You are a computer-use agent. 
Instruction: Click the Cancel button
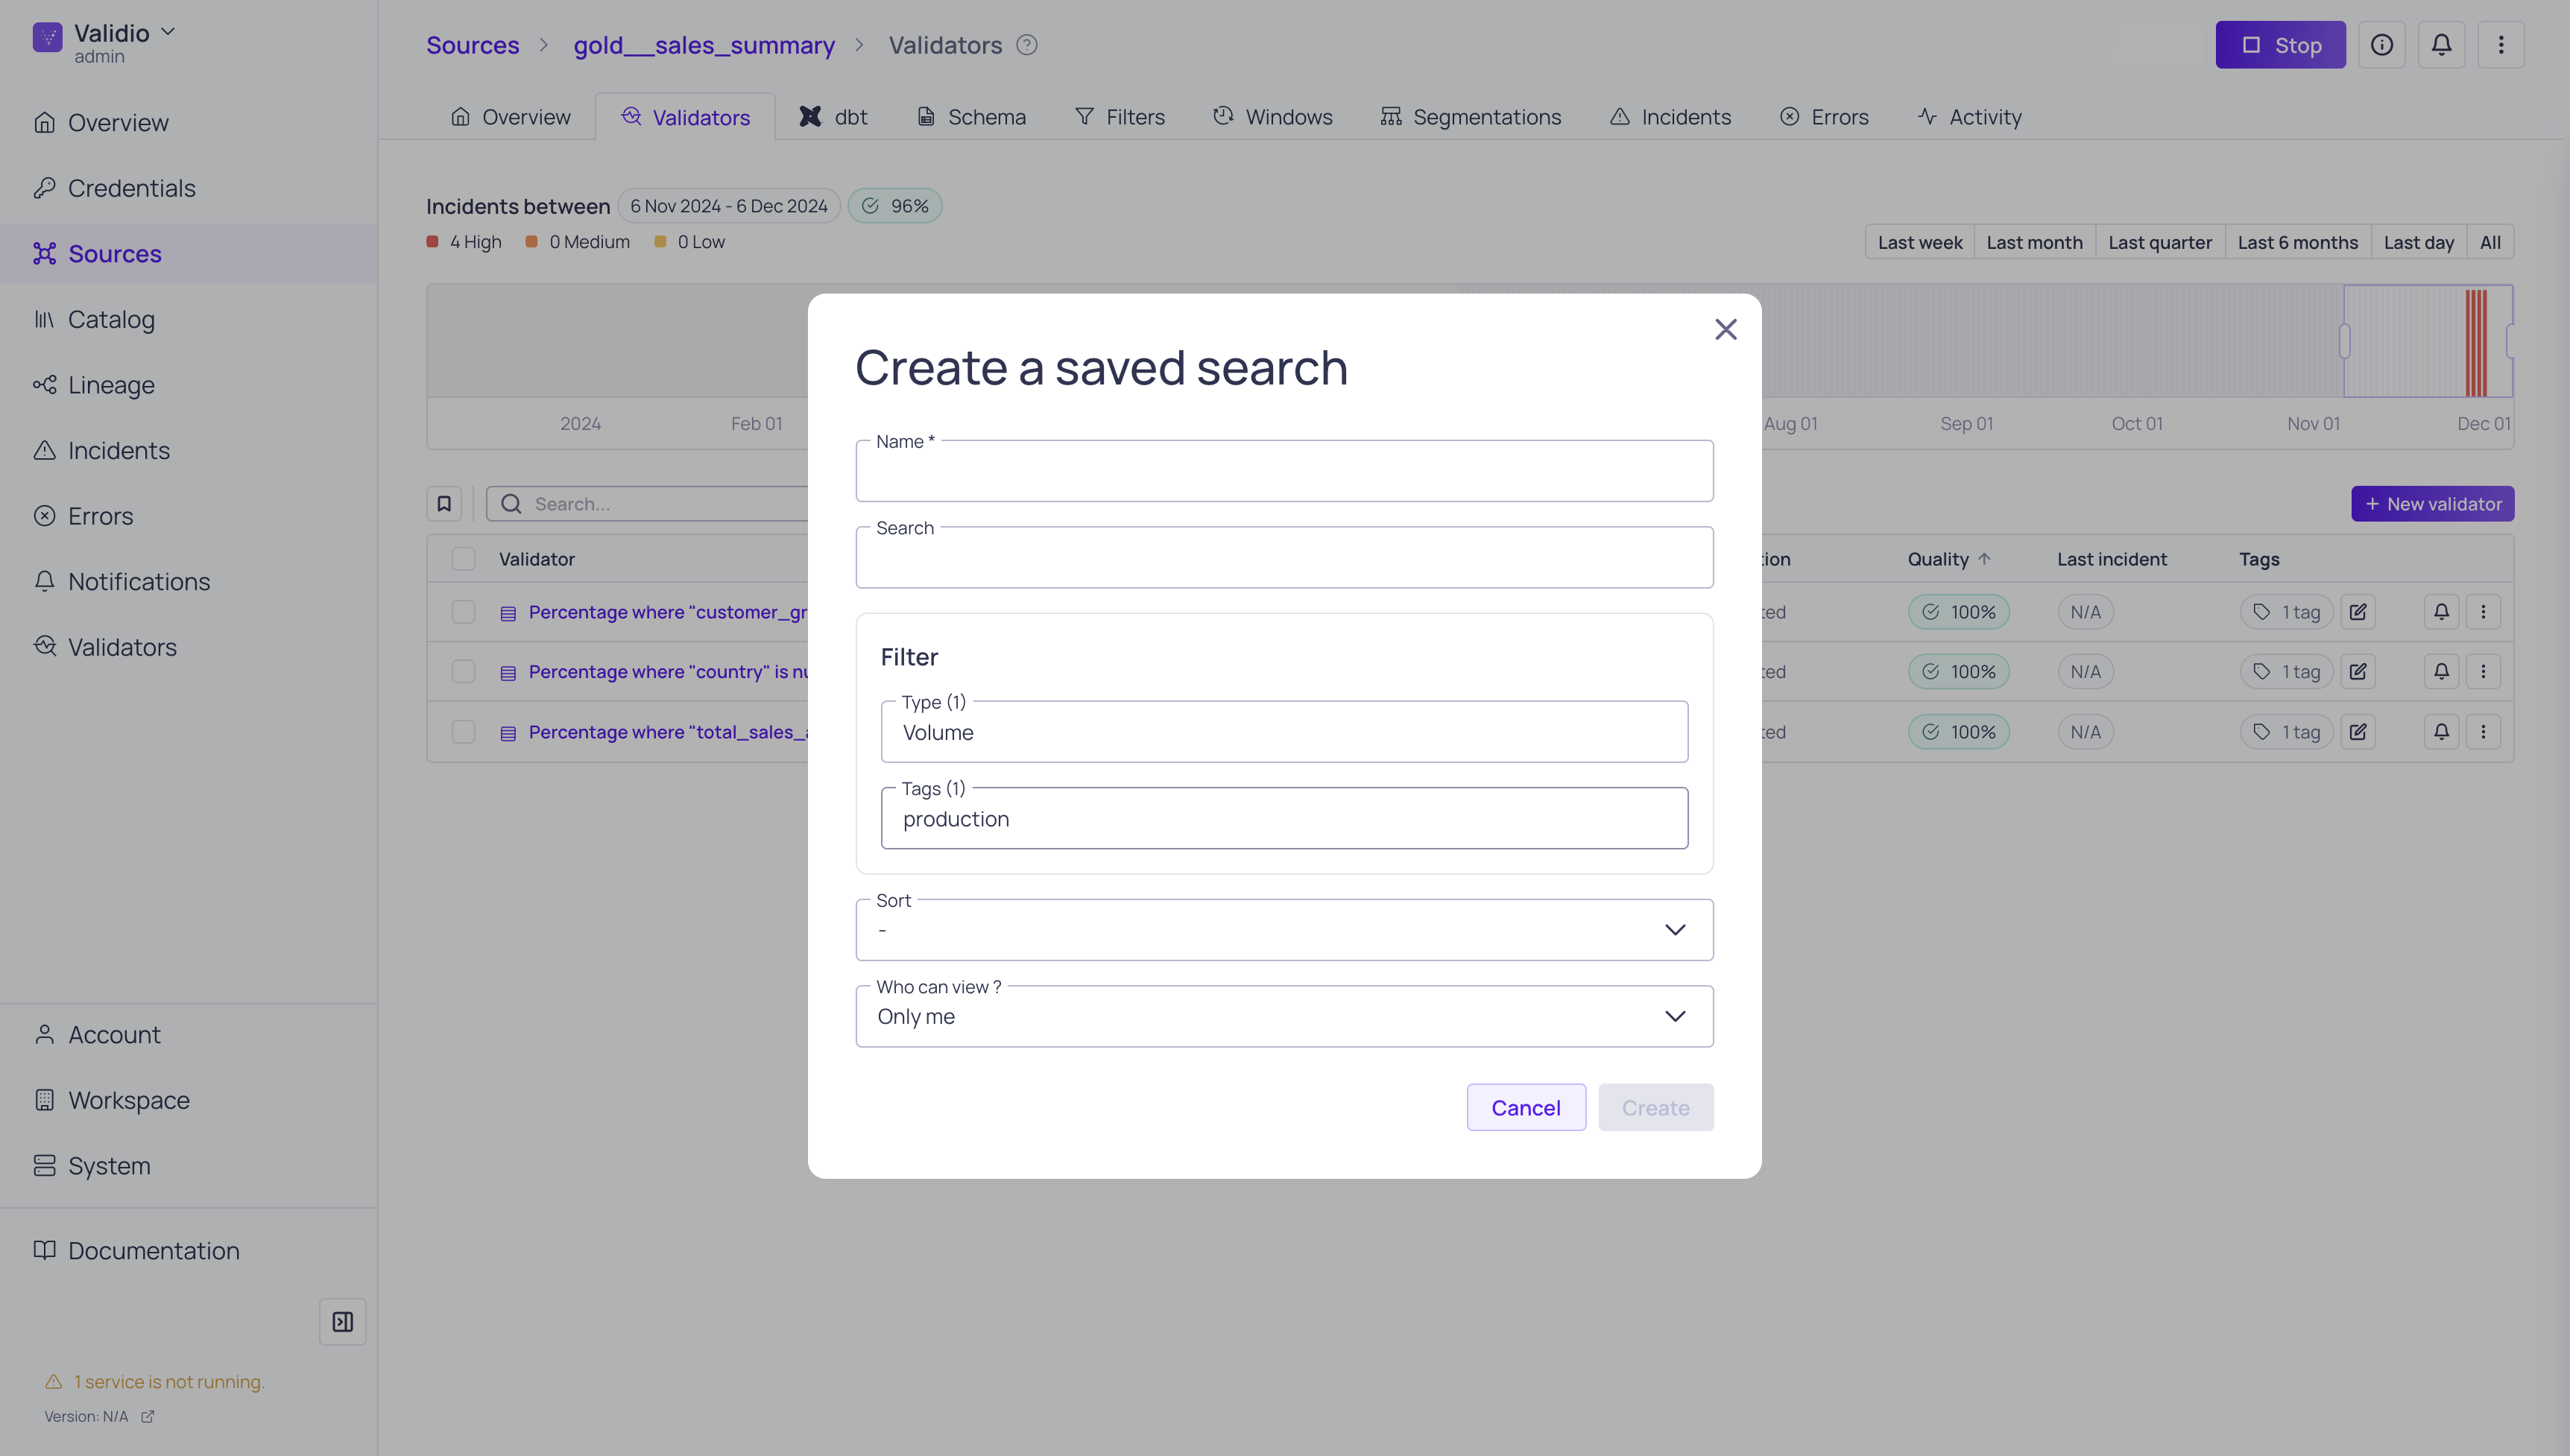click(1525, 1107)
